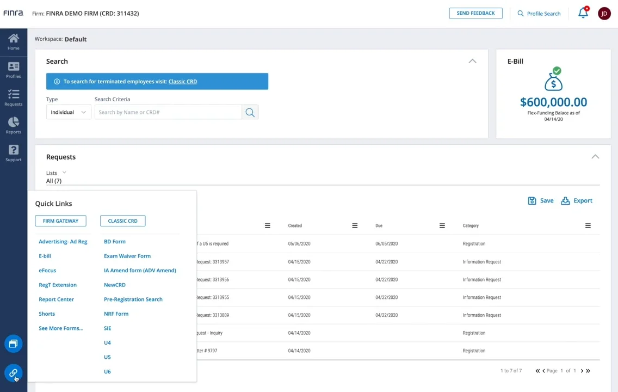Click the Send Feedback button
Image resolution: width=618 pixels, height=392 pixels.
475,13
